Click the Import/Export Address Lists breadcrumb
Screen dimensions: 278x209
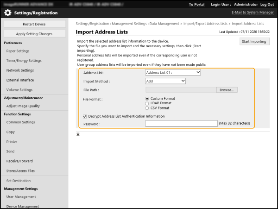209,23
